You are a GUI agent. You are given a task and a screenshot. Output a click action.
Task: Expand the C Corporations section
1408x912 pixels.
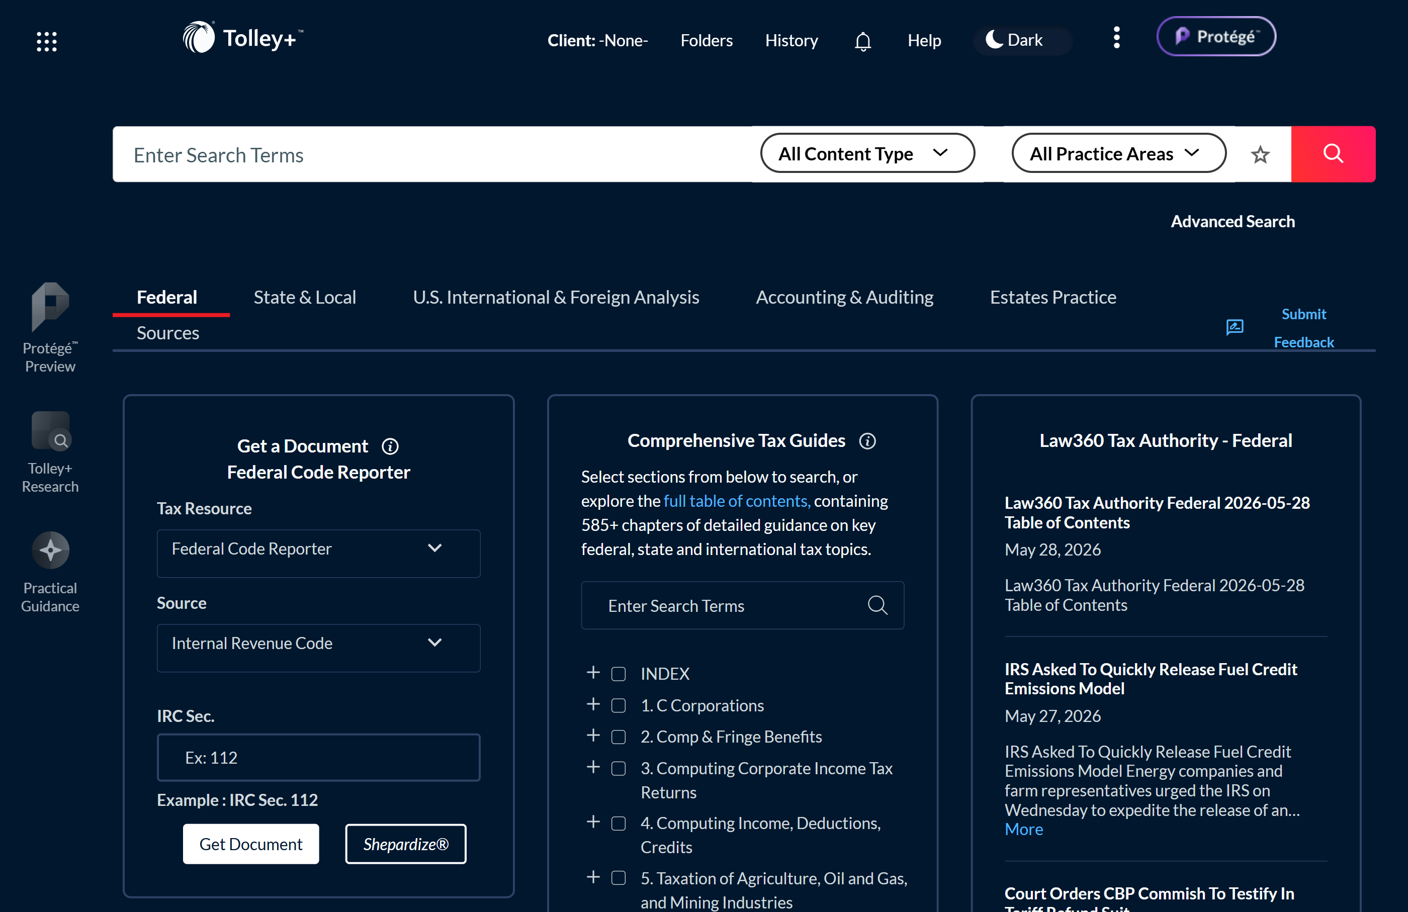(x=593, y=704)
